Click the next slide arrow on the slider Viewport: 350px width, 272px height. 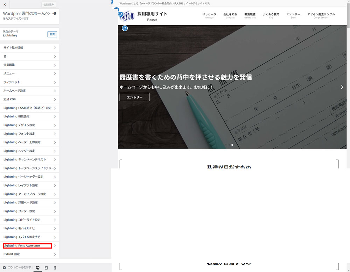[x=342, y=87]
